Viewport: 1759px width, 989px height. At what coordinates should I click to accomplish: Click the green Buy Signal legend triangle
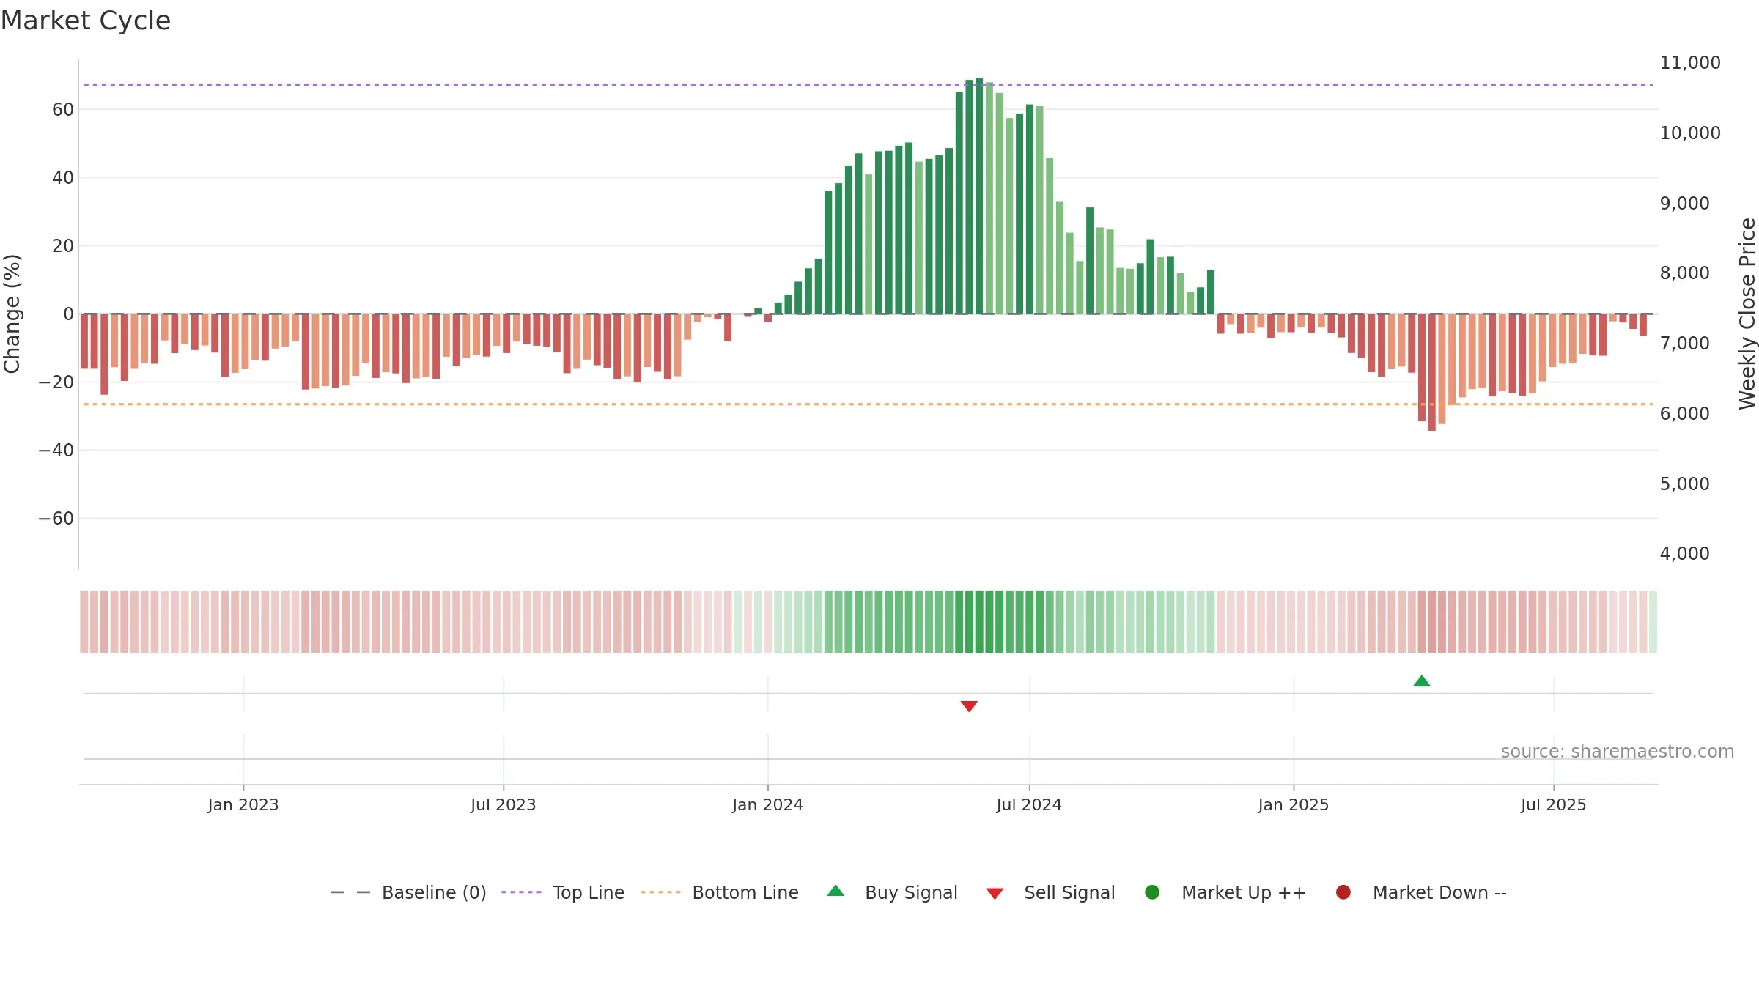(836, 891)
